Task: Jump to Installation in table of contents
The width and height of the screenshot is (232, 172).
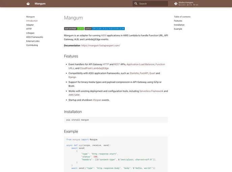Action: point(179,25)
